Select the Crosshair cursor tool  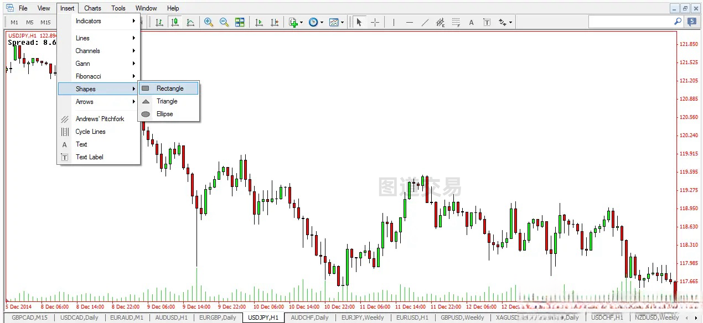point(375,22)
